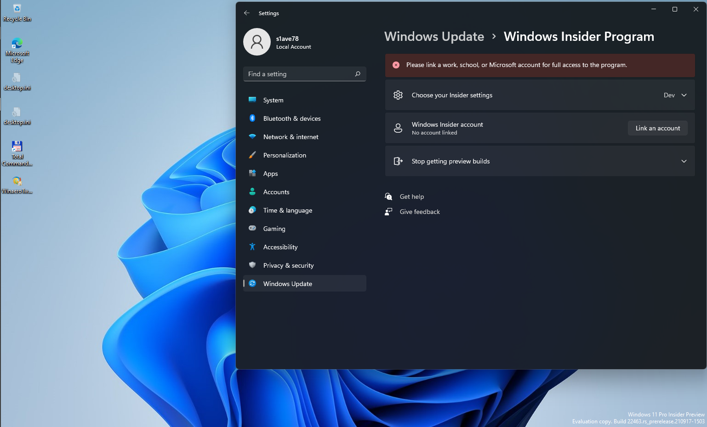707x427 pixels.
Task: Click Link an account button
Action: (658, 128)
